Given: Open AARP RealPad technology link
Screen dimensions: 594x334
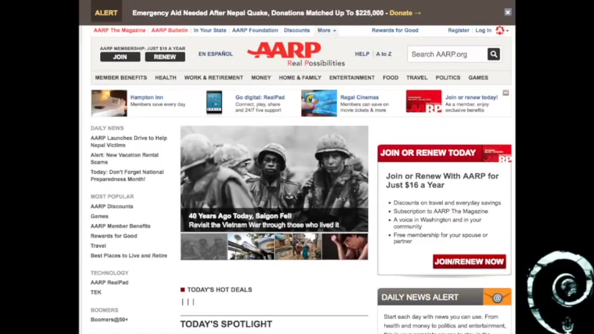Looking at the screenshot, I should tap(110, 282).
